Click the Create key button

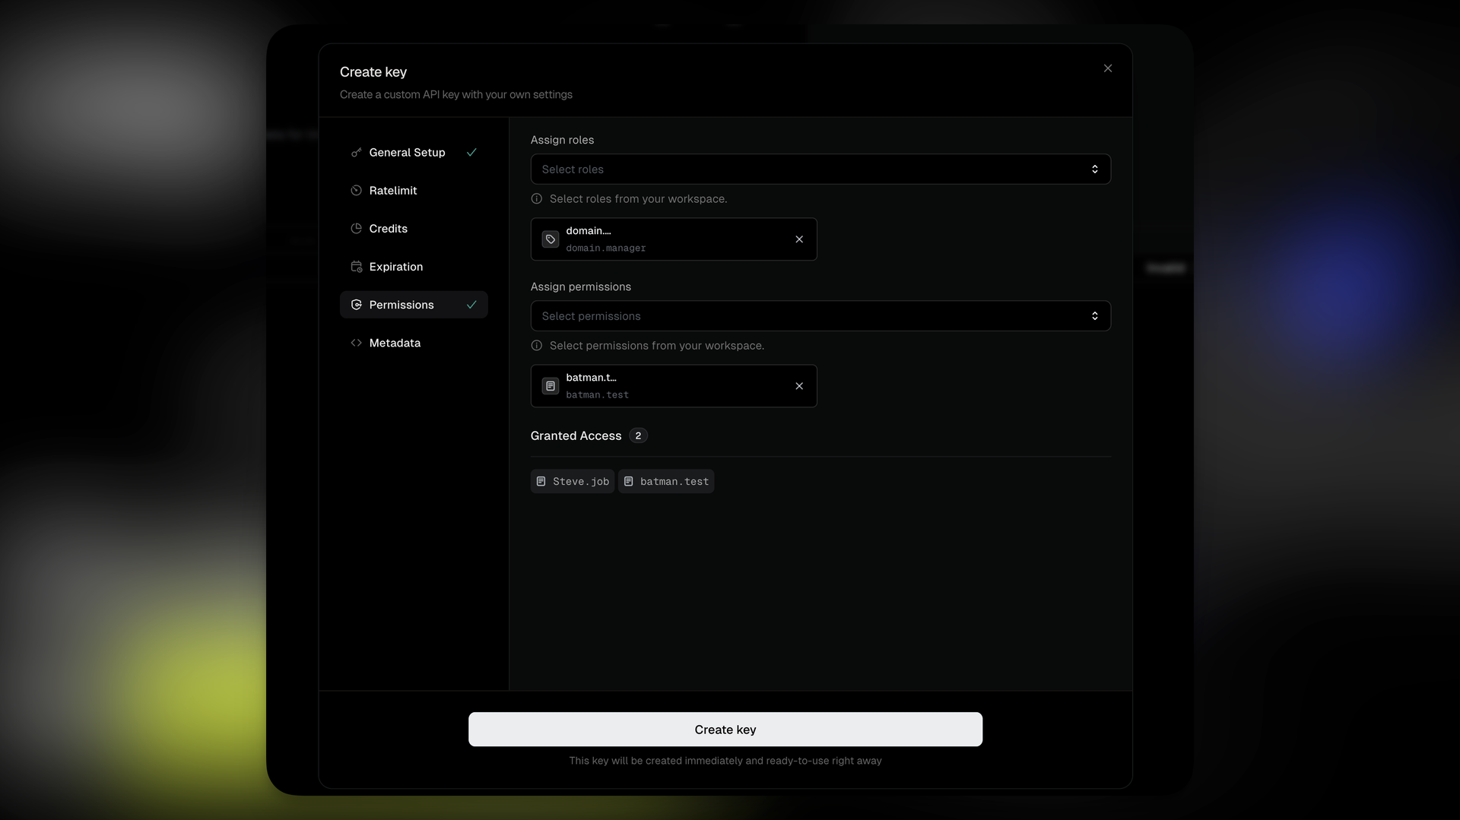[725, 730]
